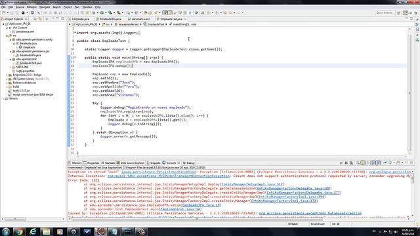Expand the Referenced Libraries node
420x236 pixels.
[7, 83]
